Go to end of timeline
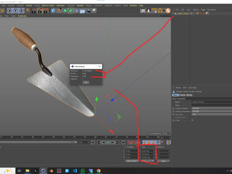This screenshot has width=232, height=174. [123, 143]
